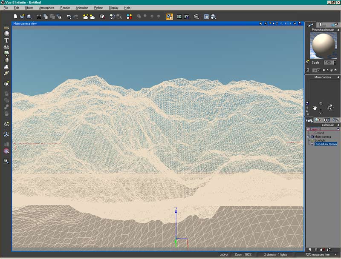Select Sun light in the layer list
The image size is (341, 259).
(x=320, y=140)
